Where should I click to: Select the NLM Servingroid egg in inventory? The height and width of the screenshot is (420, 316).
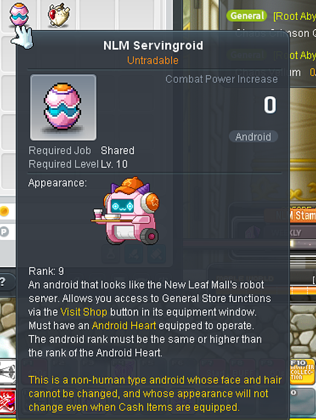pyautogui.click(x=19, y=14)
